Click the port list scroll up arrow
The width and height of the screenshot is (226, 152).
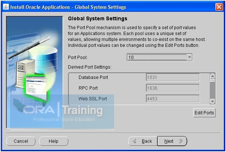pos(213,76)
